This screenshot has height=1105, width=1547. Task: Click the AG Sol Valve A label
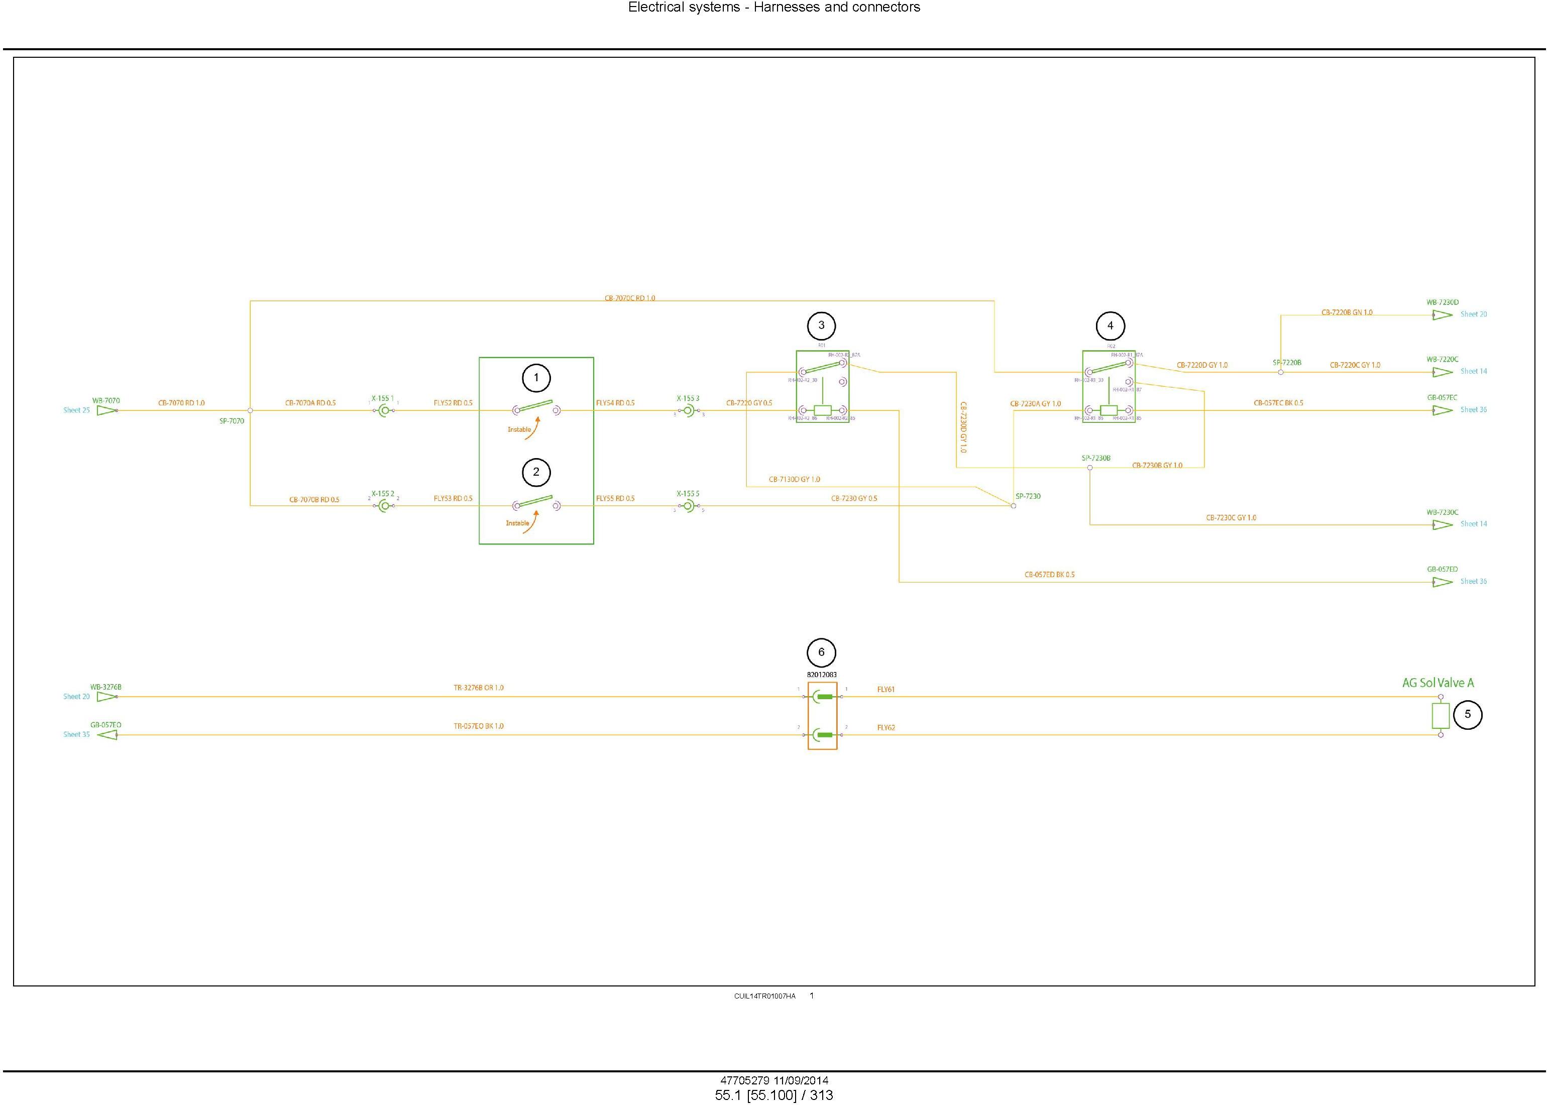click(x=1438, y=683)
